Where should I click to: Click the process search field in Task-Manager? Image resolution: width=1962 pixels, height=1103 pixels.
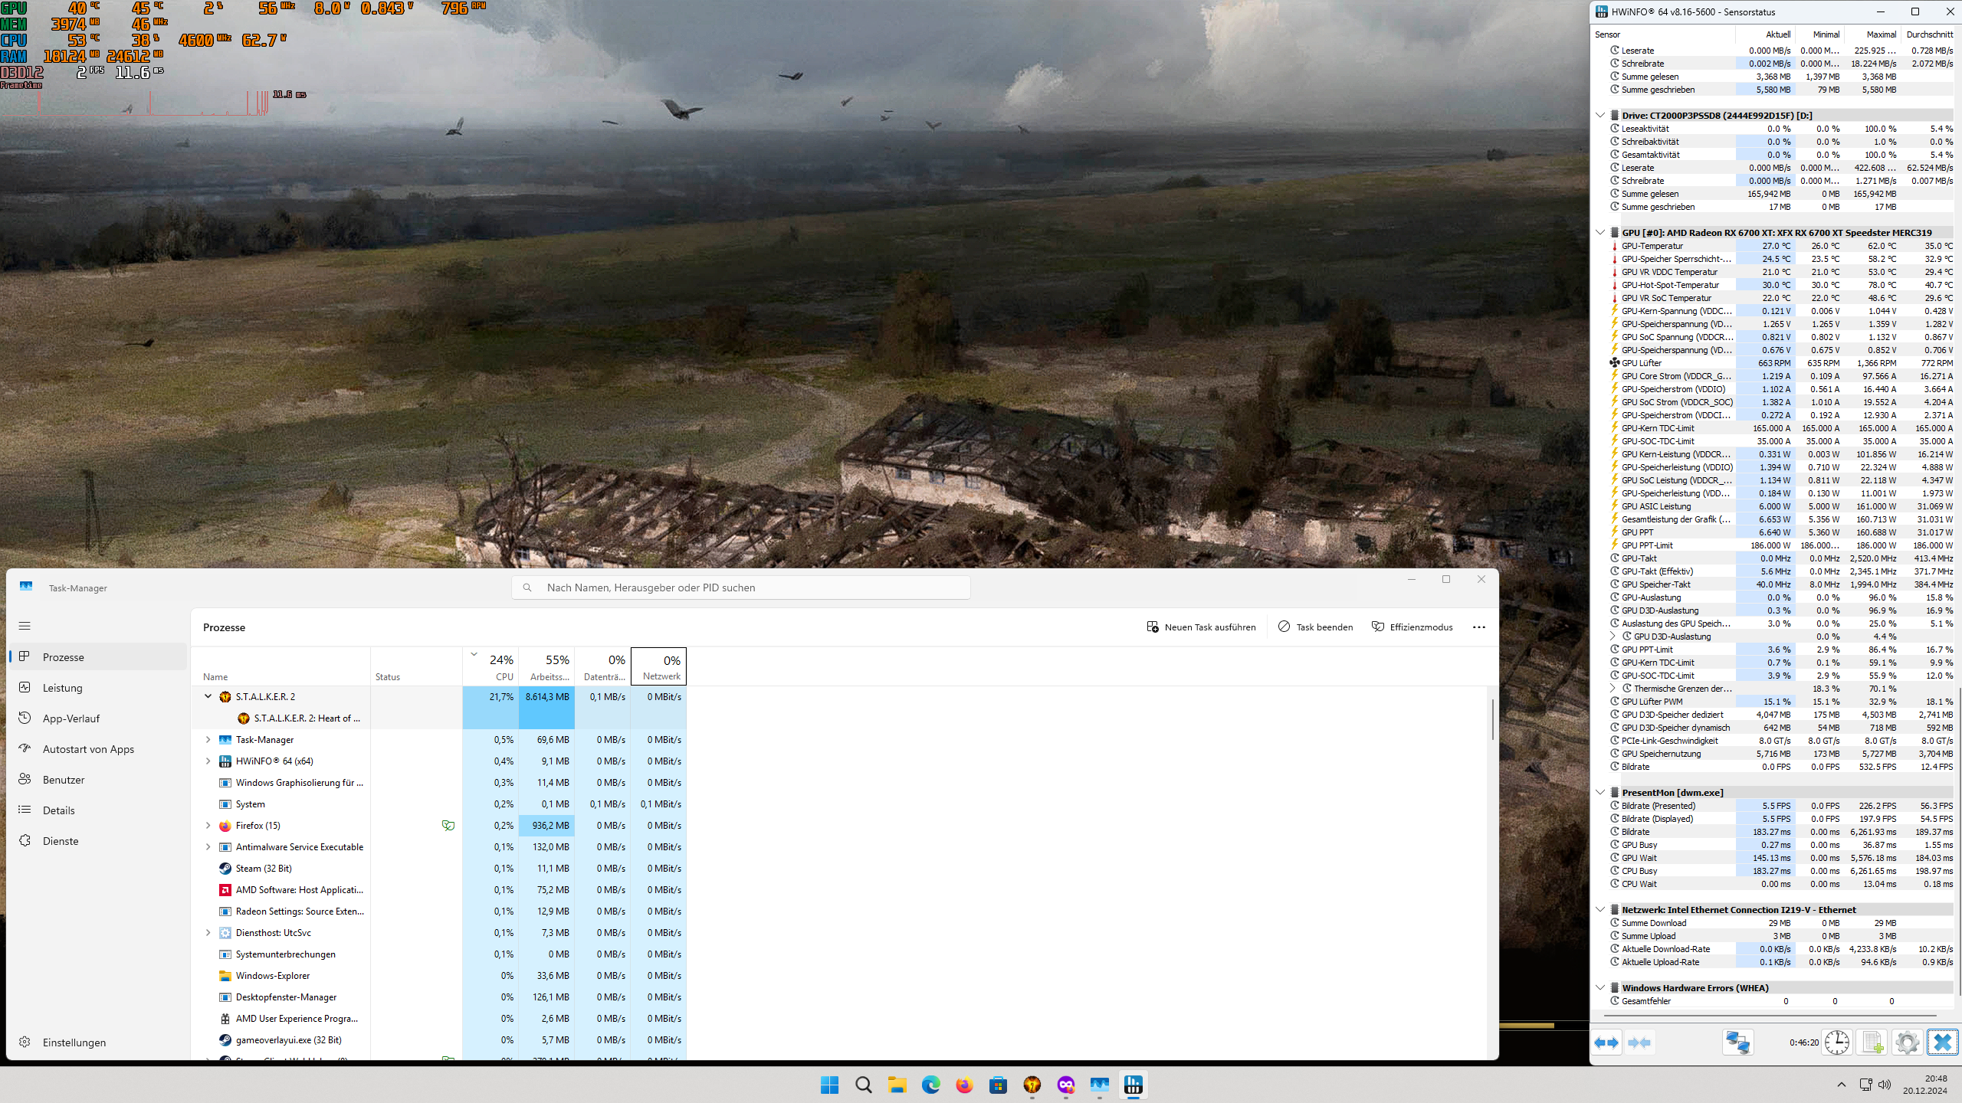[740, 587]
